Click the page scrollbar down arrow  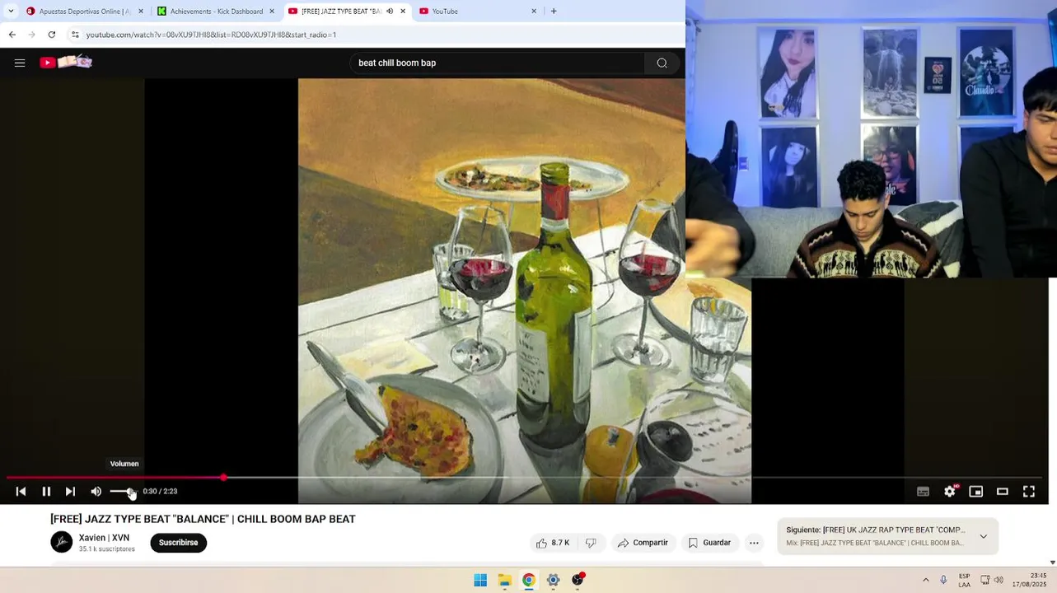click(x=1052, y=563)
